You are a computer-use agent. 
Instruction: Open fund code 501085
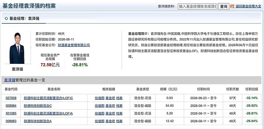point(11,114)
